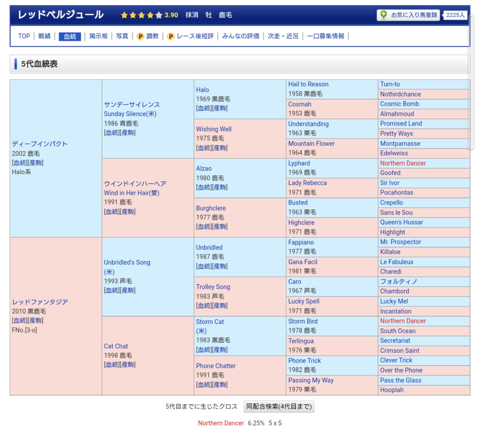Open the 戦績 tab

[x=44, y=36]
